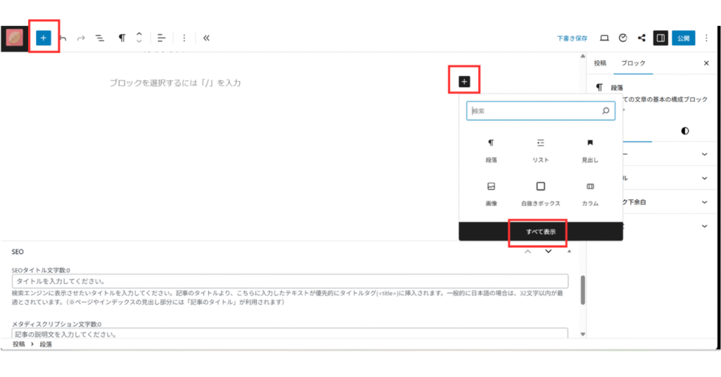Screen dimensions: 721x377
Task: Switch to the ブロック tab in the sidebar
Action: (633, 63)
